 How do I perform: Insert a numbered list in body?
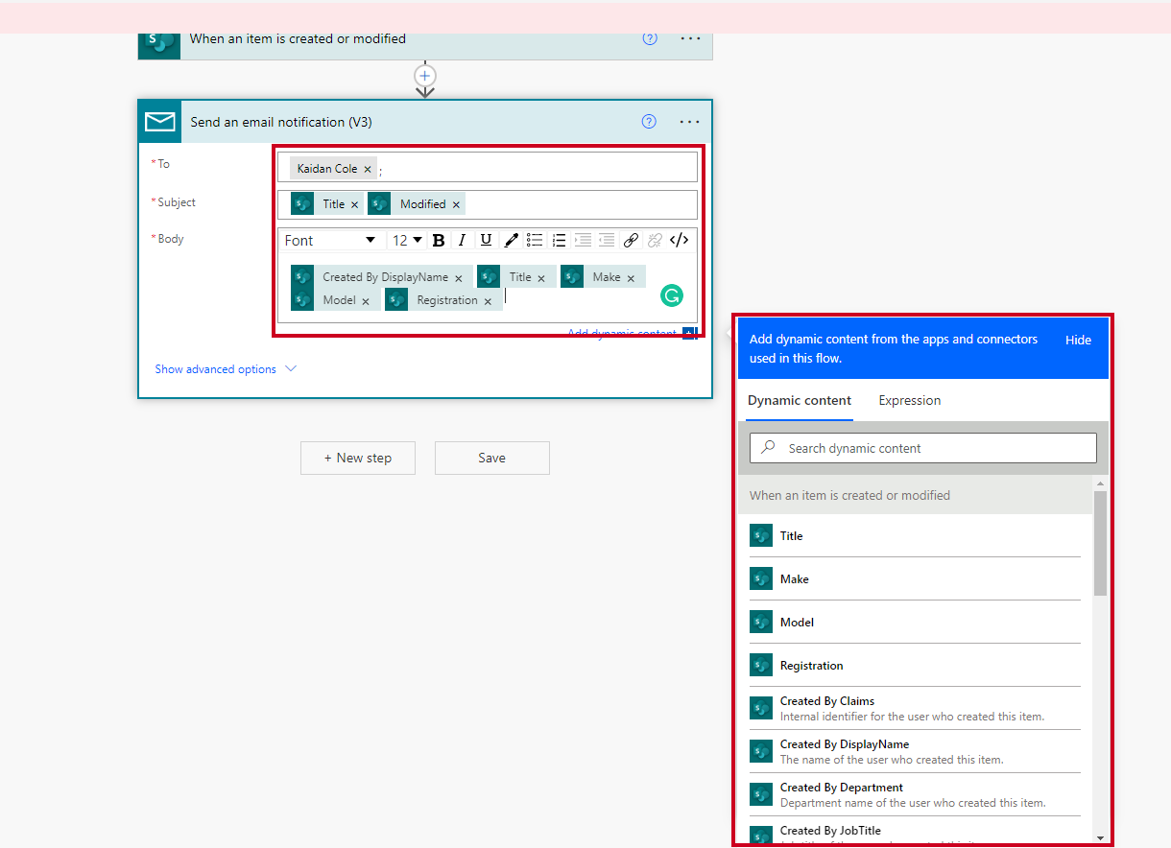click(559, 240)
